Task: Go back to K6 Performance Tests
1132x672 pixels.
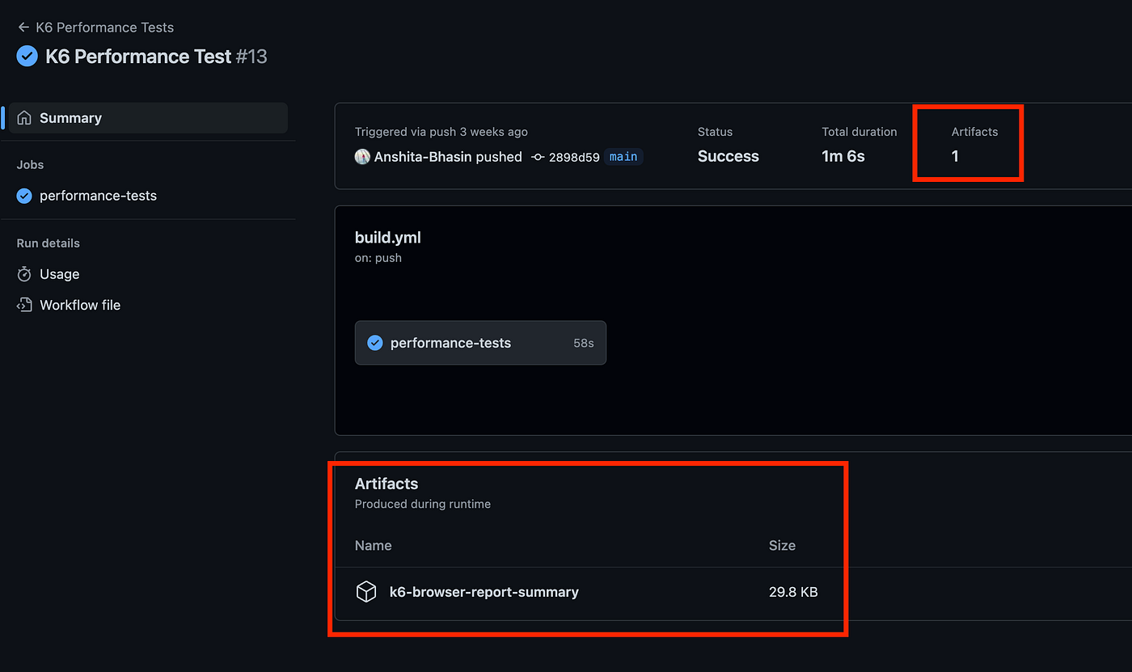Action: [x=104, y=27]
